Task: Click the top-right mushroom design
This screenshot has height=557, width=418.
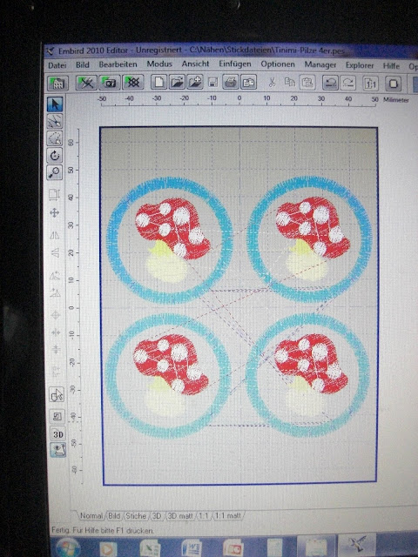Action: 309,239
